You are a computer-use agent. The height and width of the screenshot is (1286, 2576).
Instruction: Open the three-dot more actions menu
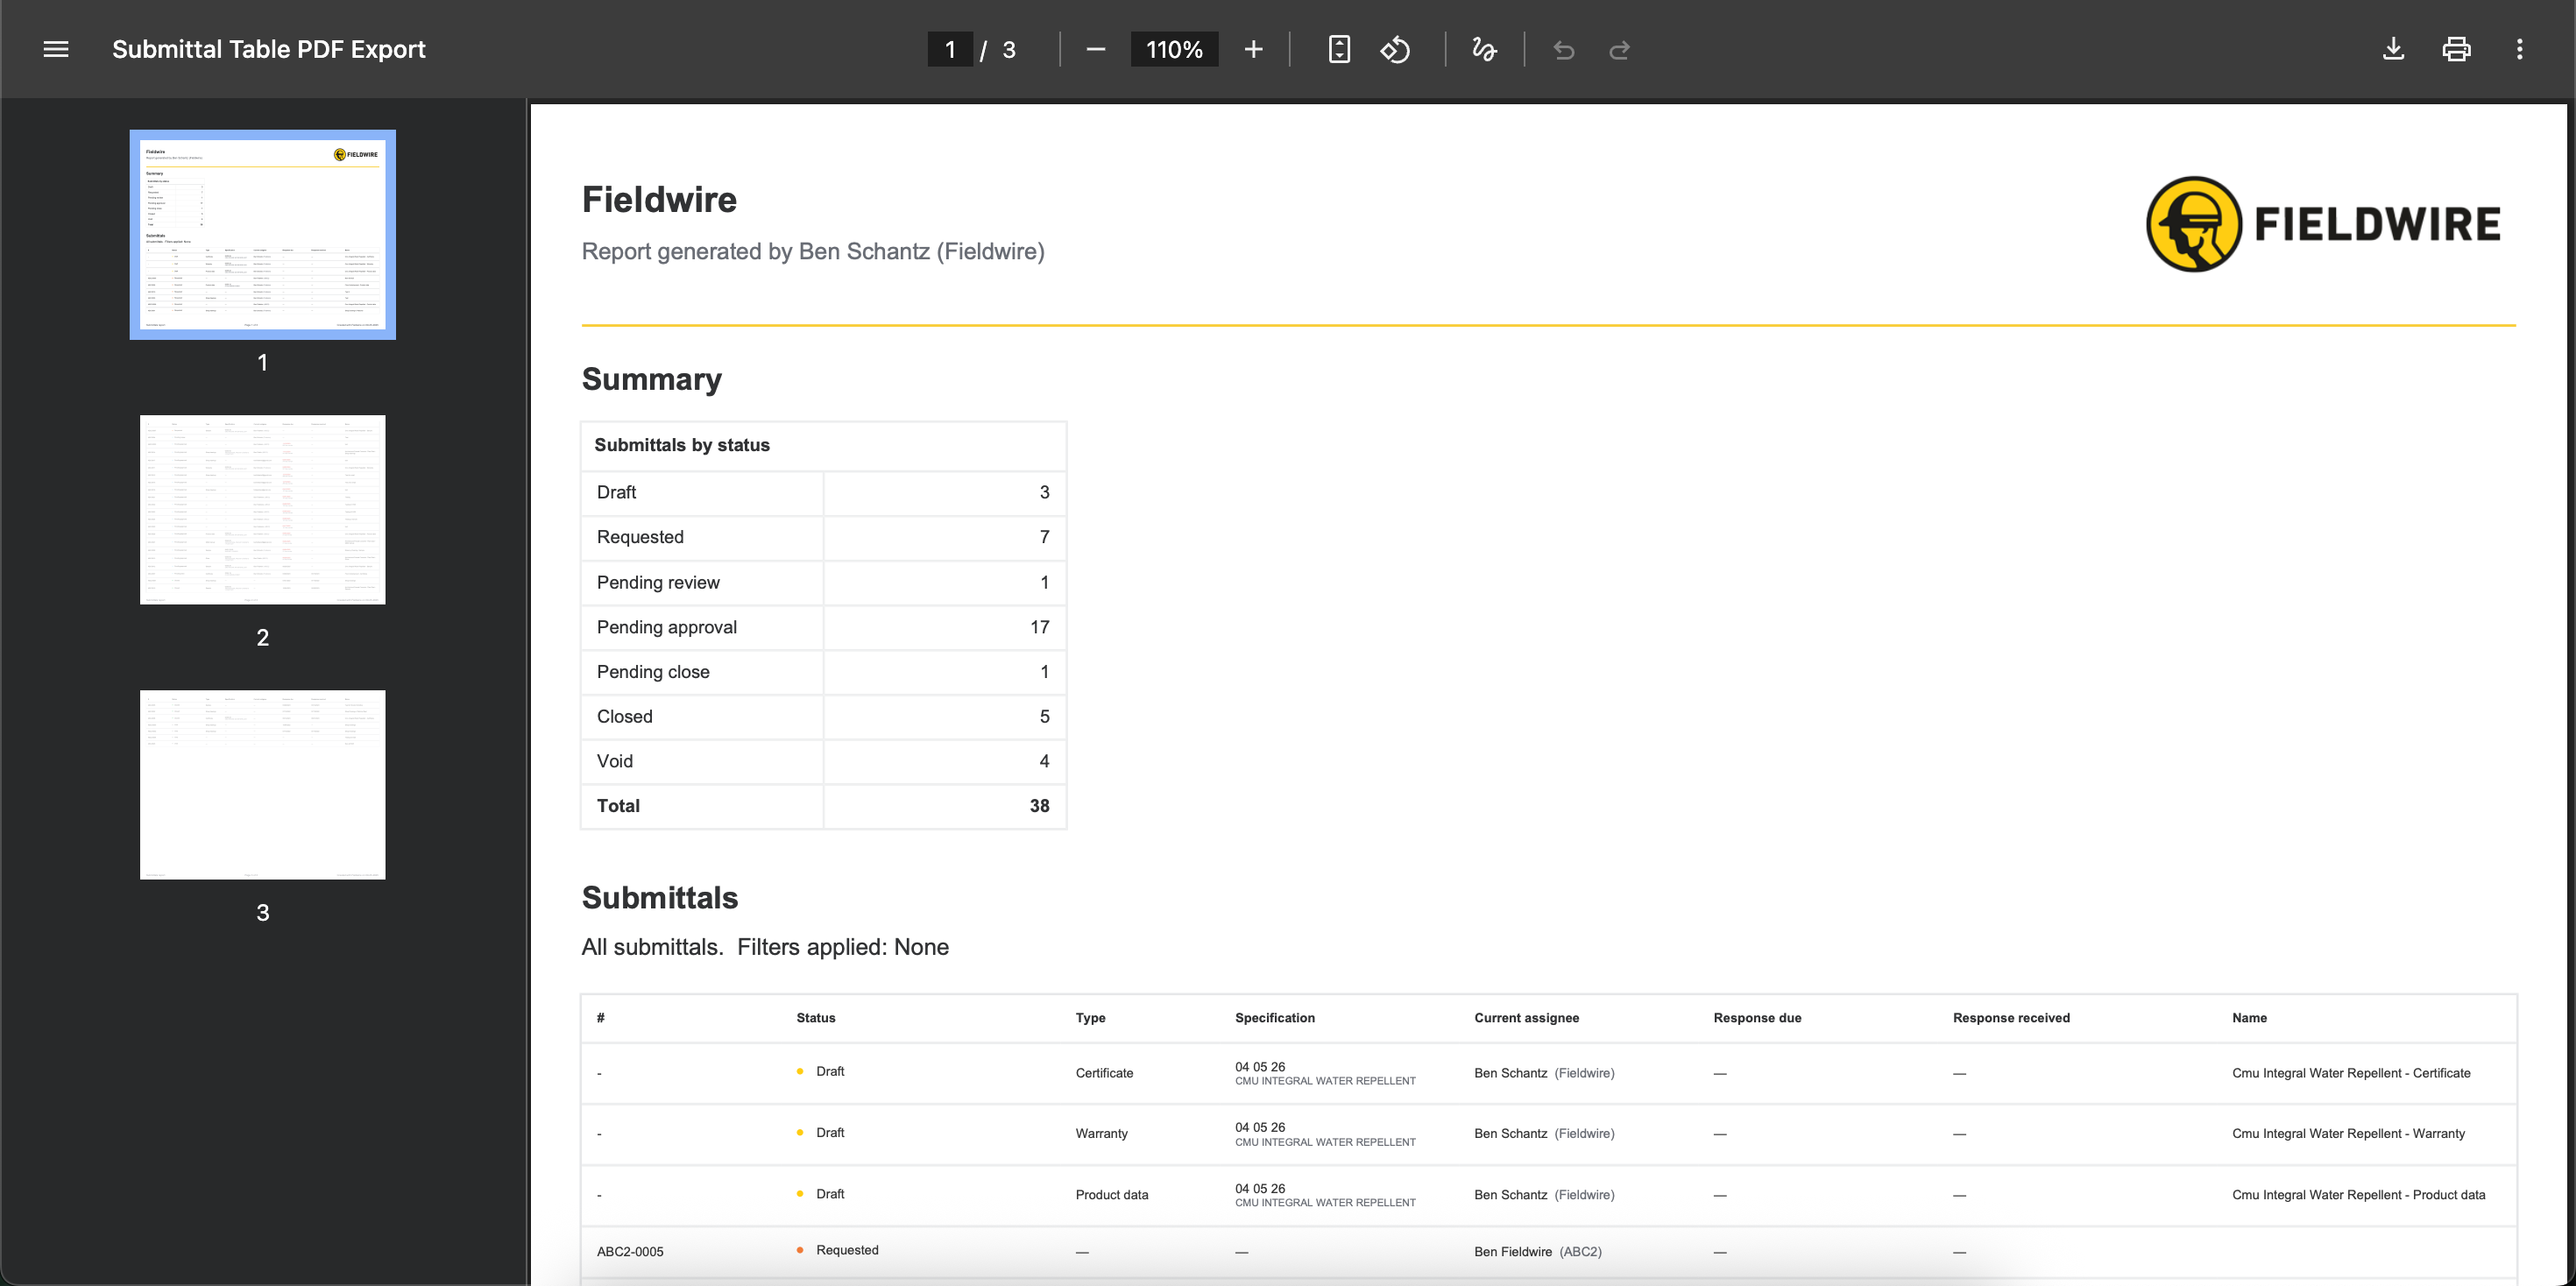(x=2519, y=49)
